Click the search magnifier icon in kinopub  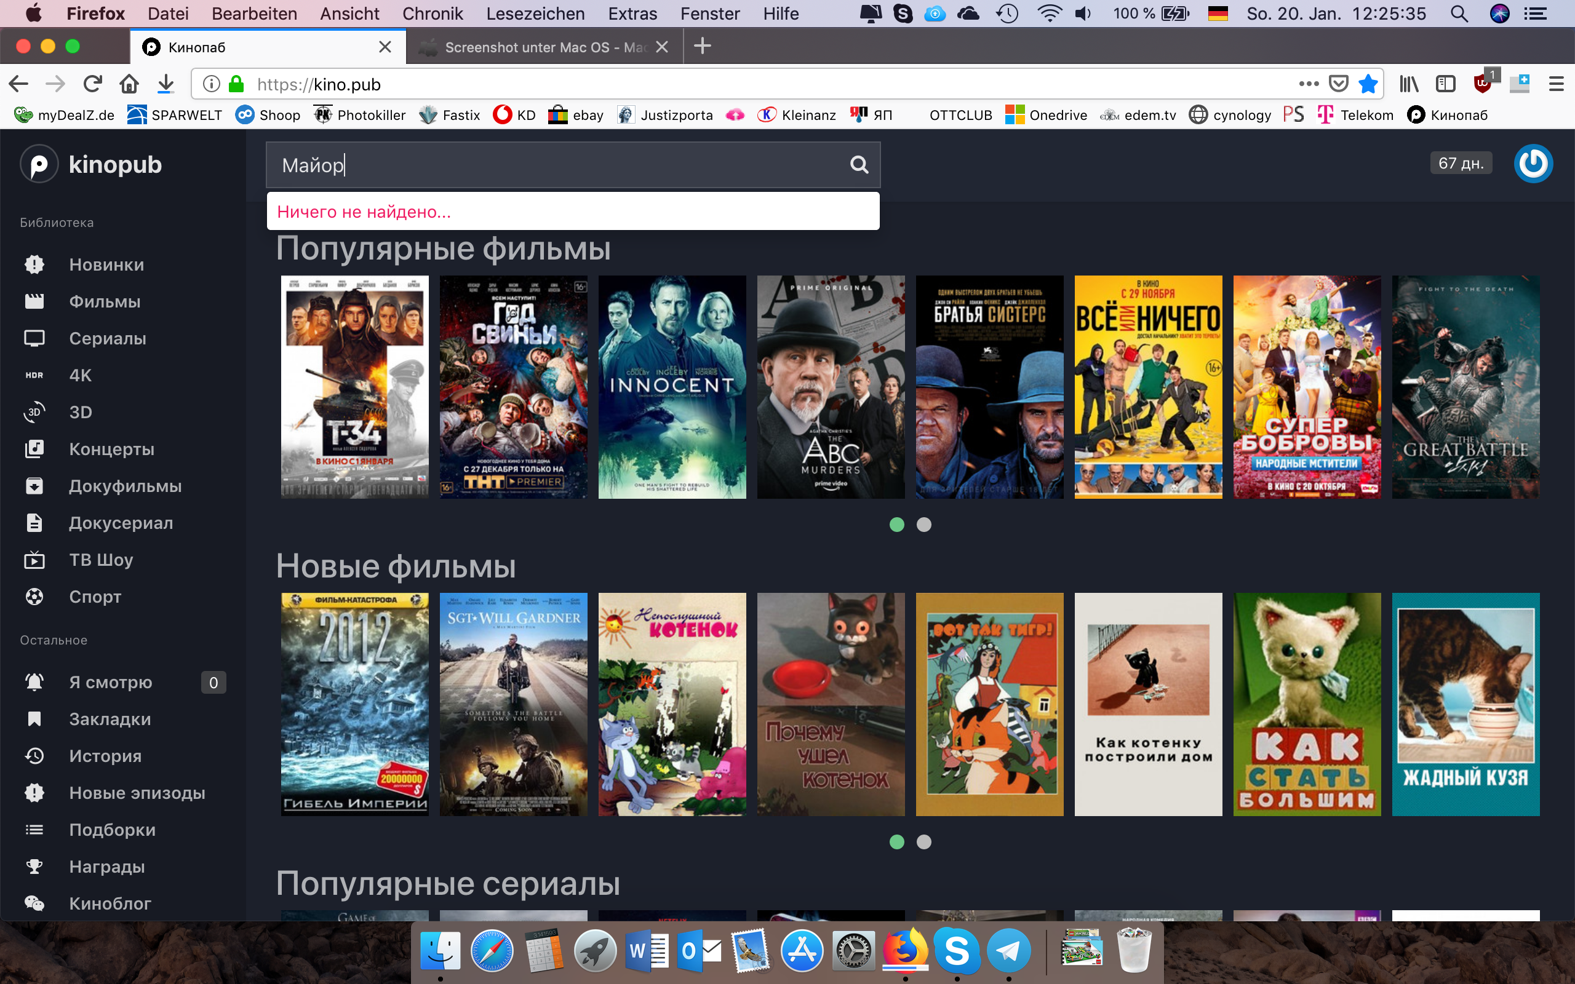(859, 165)
